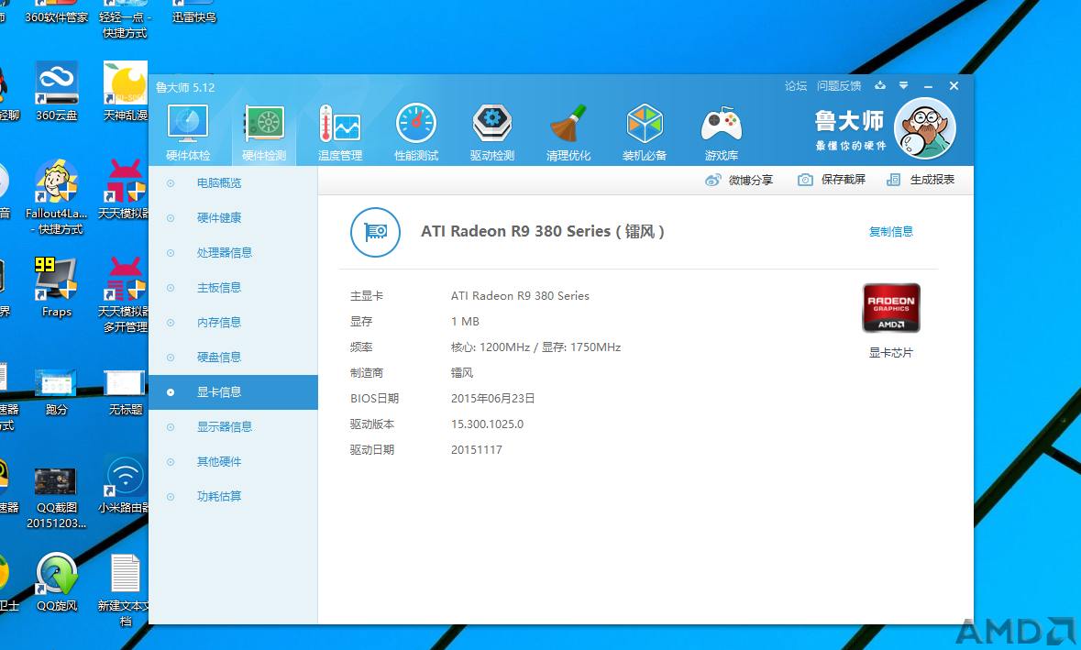Image resolution: width=1081 pixels, height=650 pixels.
Task: Generate a report with 生成报表
Action: click(921, 180)
